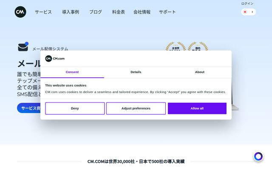Image resolution: width=272 pixels, height=170 pixels.
Task: Click the CM.COMは世界30,000社 heading text
Action: pos(136,161)
